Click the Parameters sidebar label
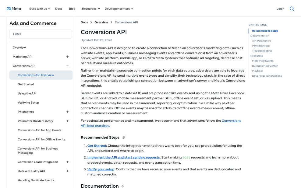 click(26, 112)
